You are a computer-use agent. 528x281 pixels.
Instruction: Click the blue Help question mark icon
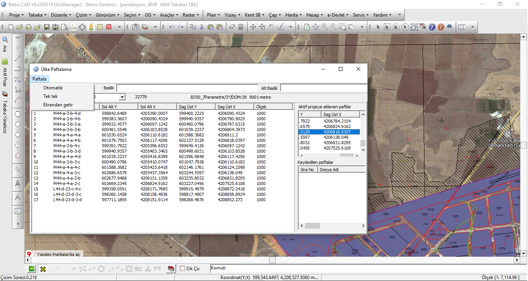point(432,27)
